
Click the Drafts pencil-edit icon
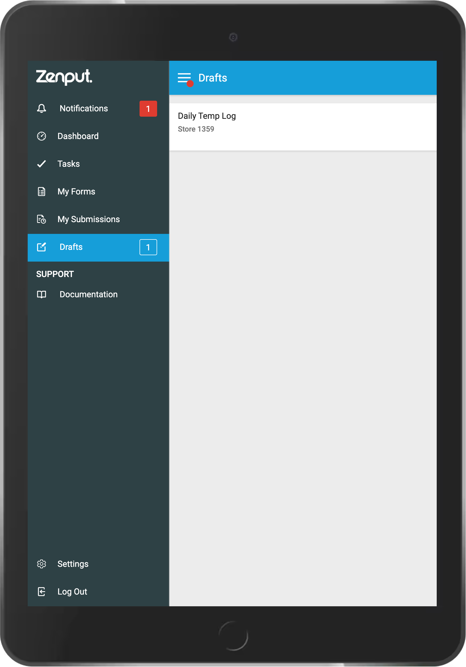point(42,247)
